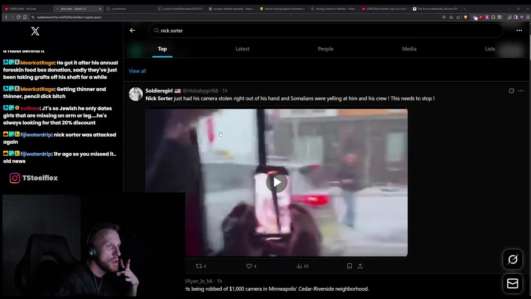
Task: Open the floating Grok button
Action: point(513,260)
